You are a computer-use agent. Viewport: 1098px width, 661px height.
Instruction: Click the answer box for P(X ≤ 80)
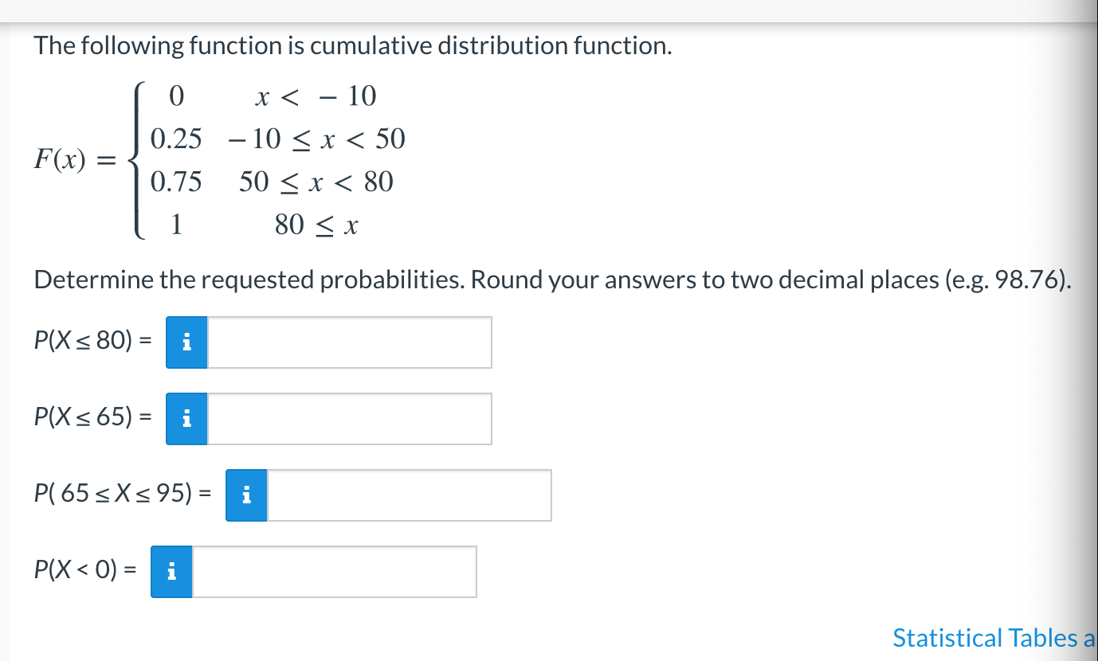351,342
